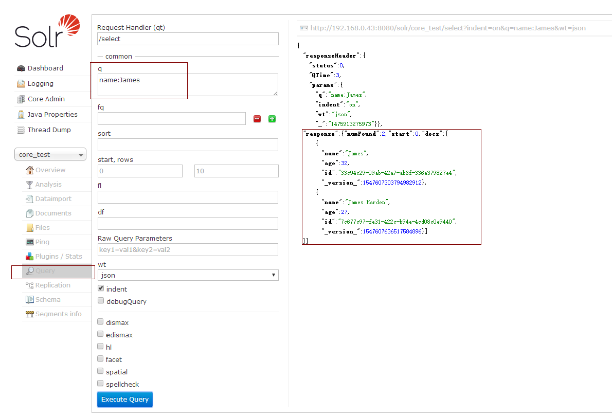Click the Java Properties icon
Viewport: 612px width, 416px height.
click(x=21, y=114)
